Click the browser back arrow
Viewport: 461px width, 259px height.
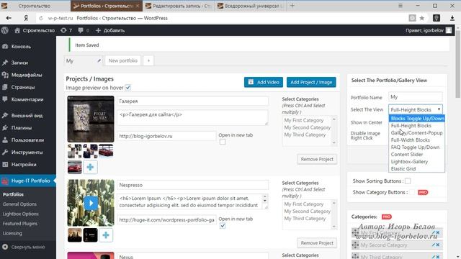click(x=9, y=18)
